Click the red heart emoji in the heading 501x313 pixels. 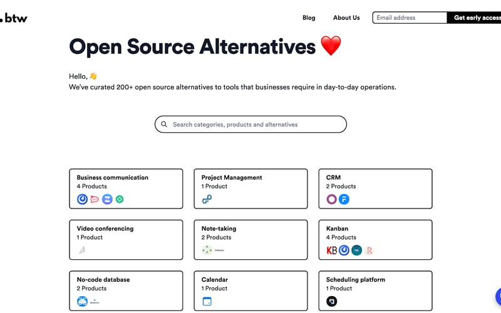(331, 46)
